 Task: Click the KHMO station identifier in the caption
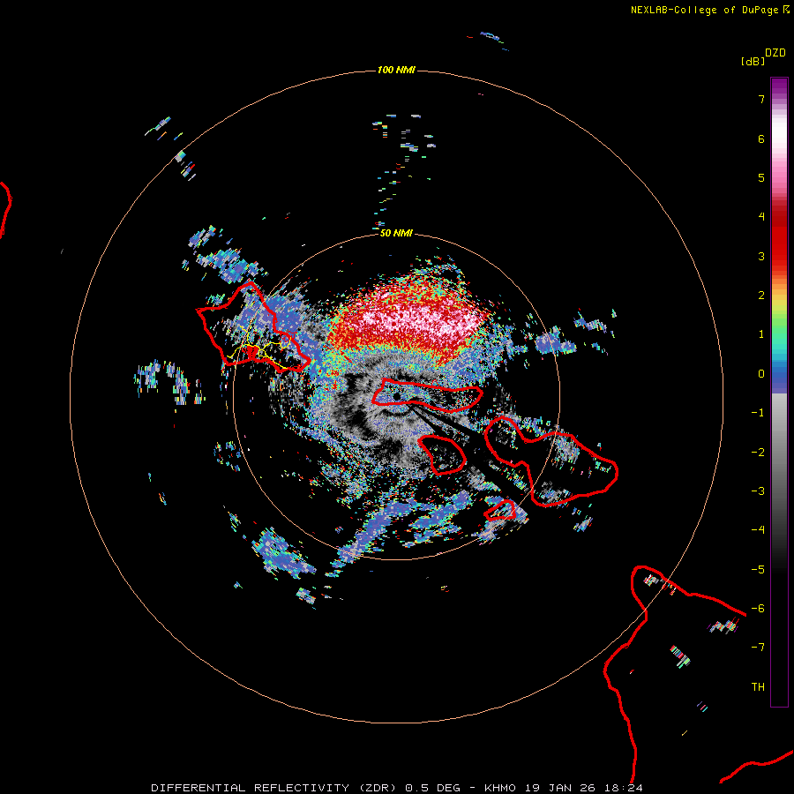click(x=500, y=788)
